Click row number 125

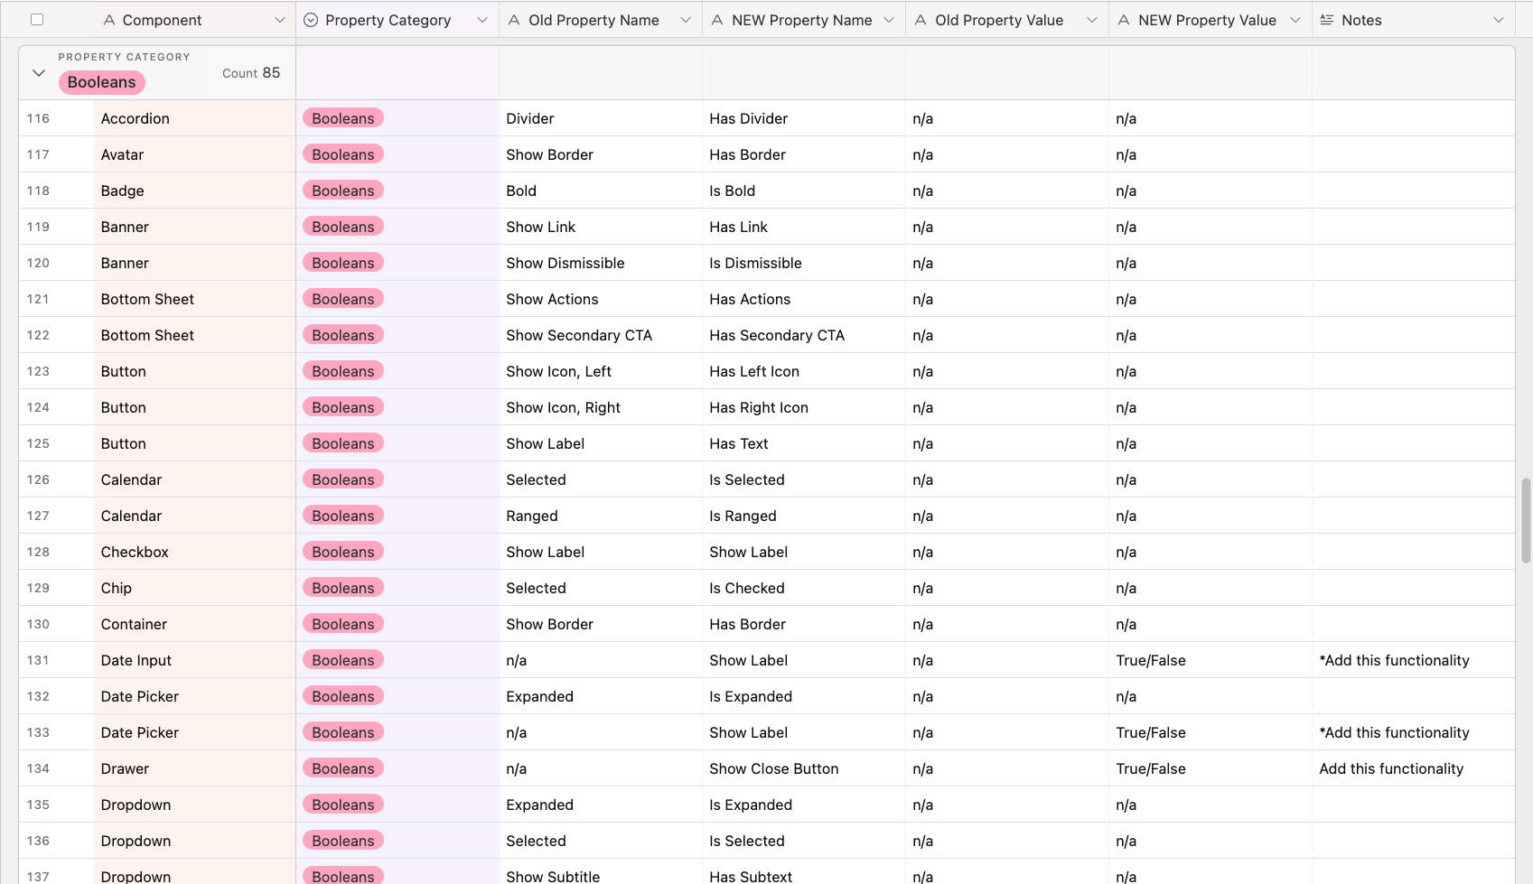[x=38, y=443]
